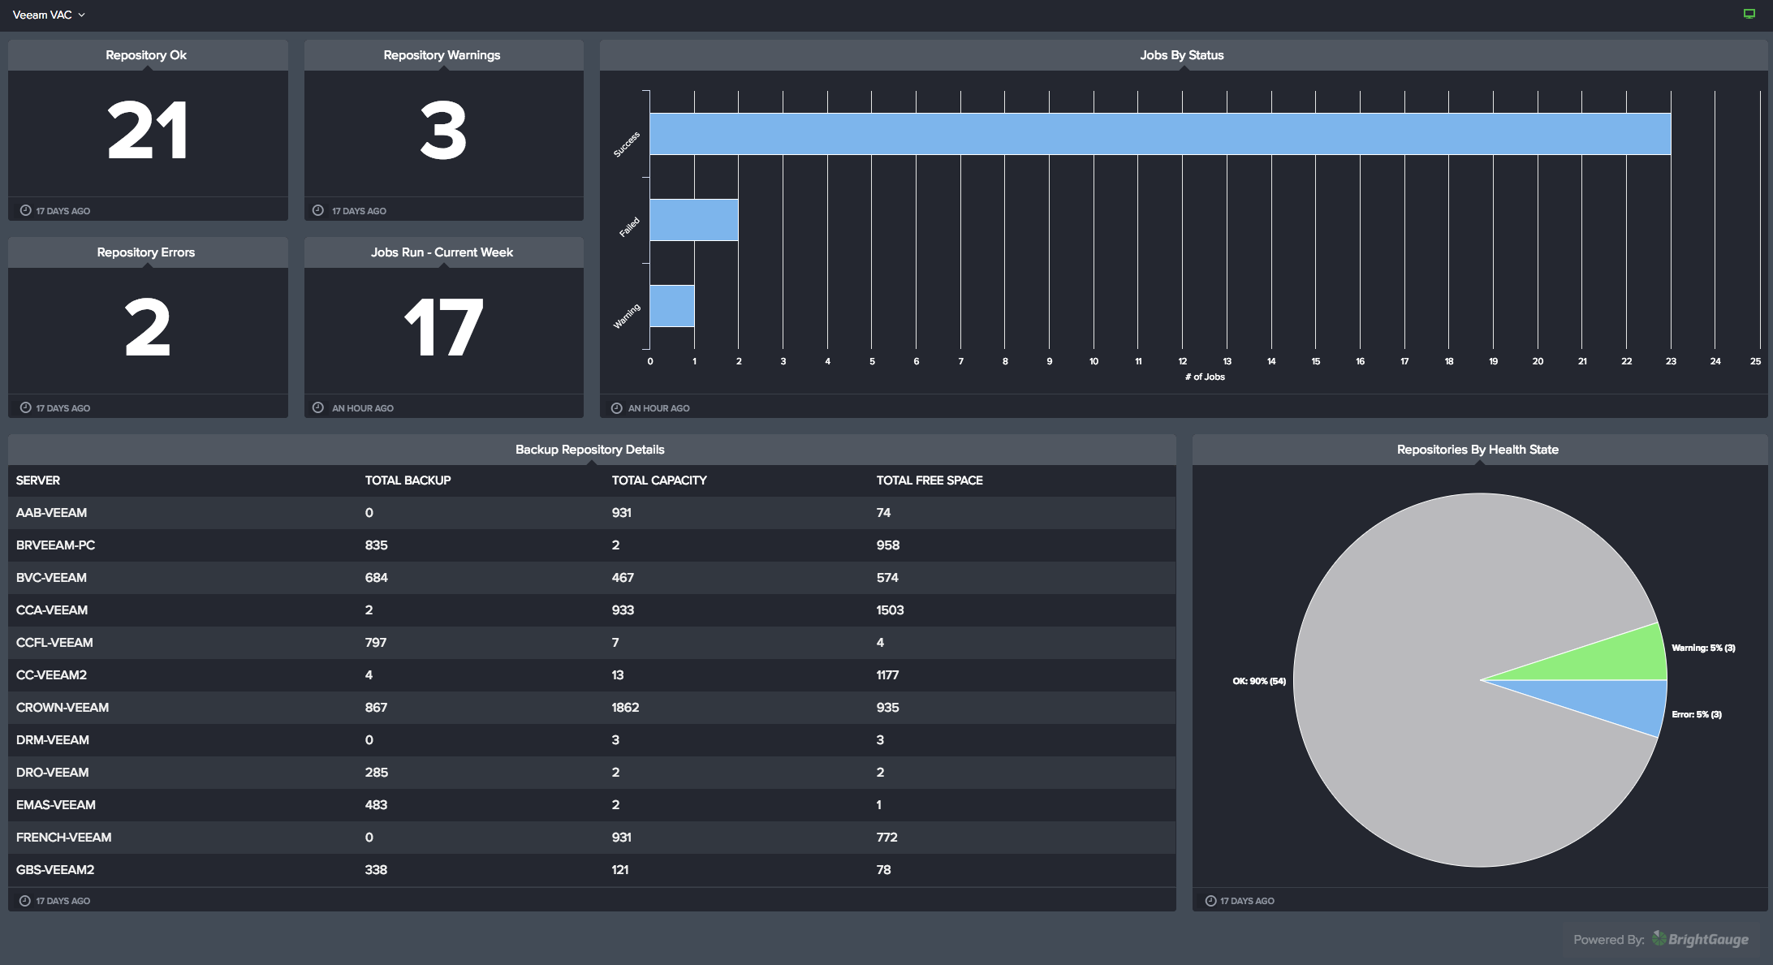Select the Jobs Run - Current Week title
This screenshot has width=1773, height=965.
click(442, 252)
